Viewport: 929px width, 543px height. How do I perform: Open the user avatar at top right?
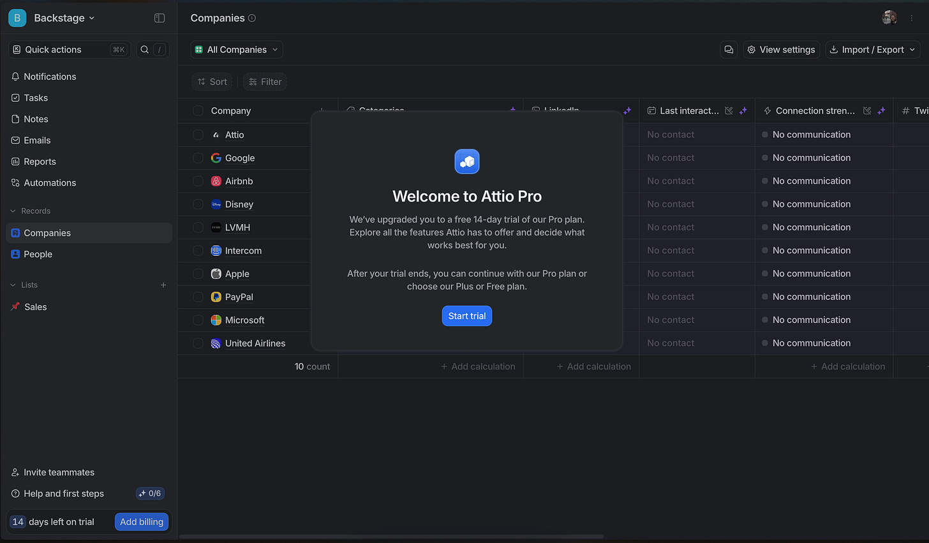point(889,18)
